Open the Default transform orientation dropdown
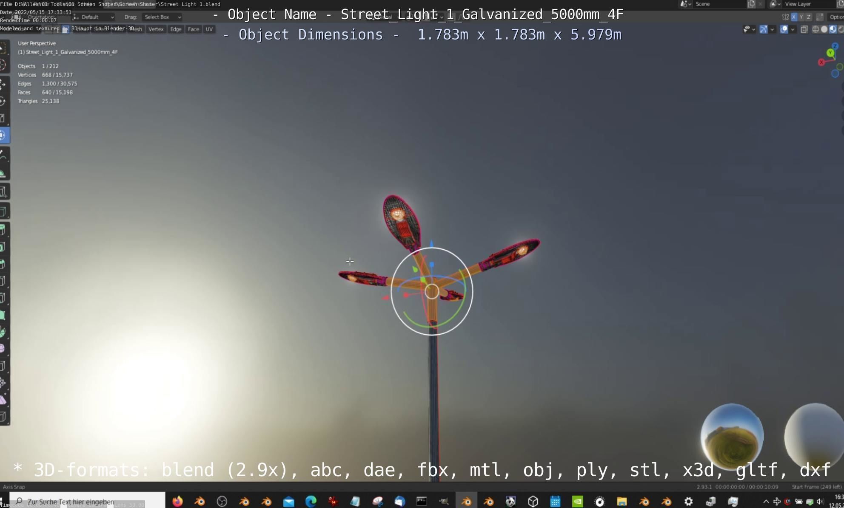Viewport: 844px width, 508px height. click(x=93, y=17)
